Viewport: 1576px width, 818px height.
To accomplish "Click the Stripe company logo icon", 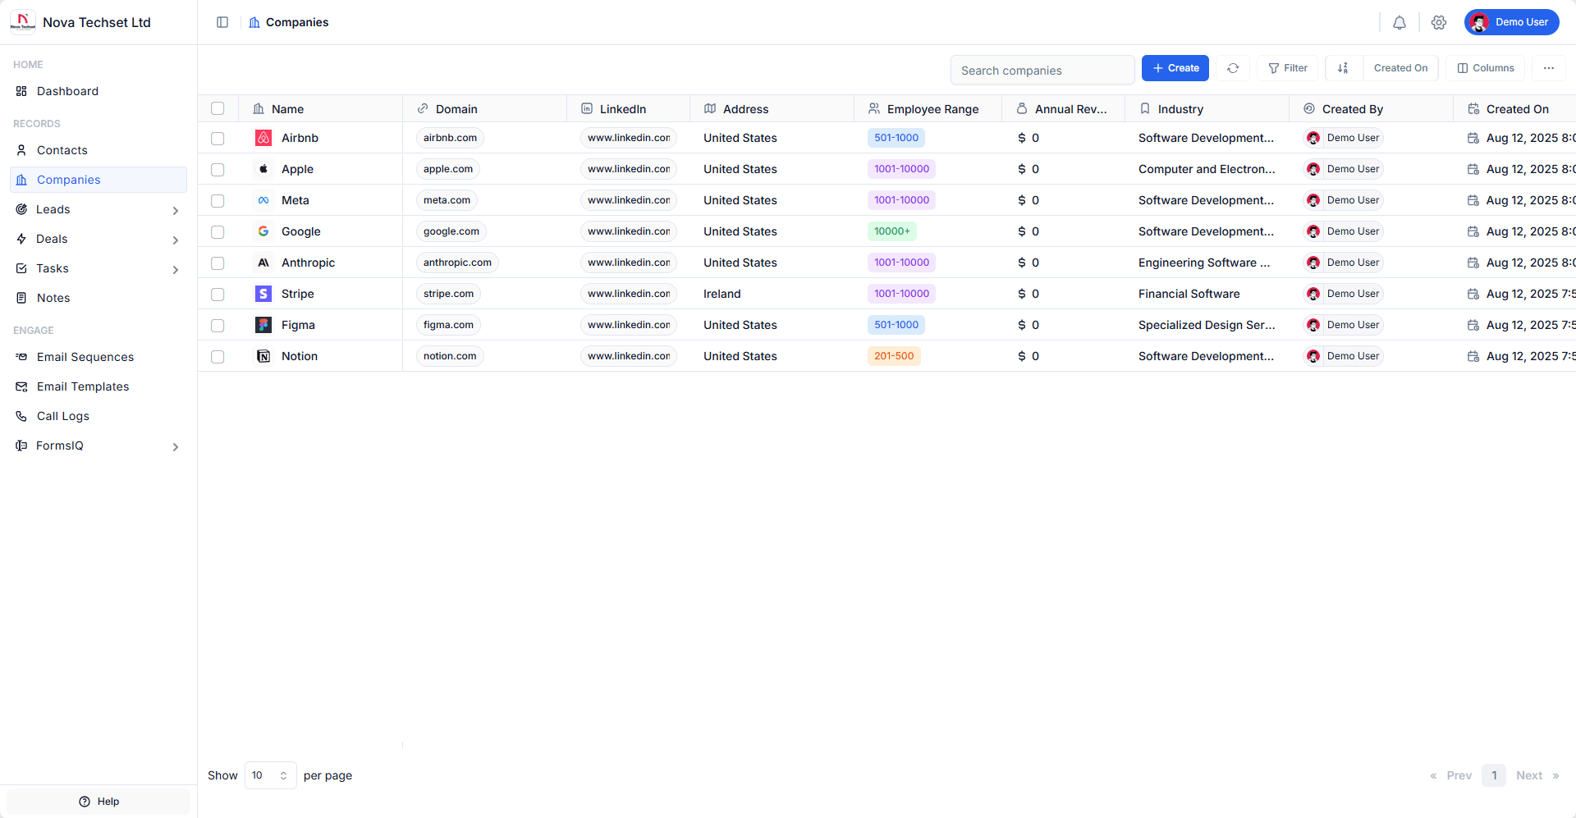I will click(263, 294).
